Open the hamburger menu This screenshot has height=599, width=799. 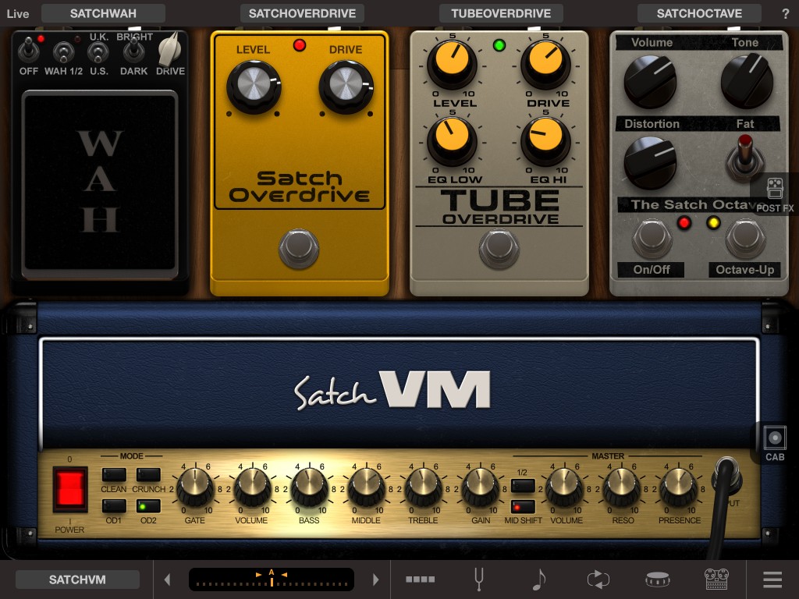coord(772,580)
